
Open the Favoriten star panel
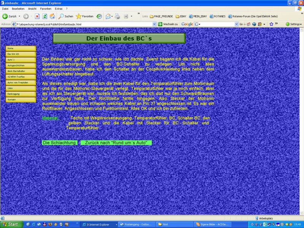point(84,16)
